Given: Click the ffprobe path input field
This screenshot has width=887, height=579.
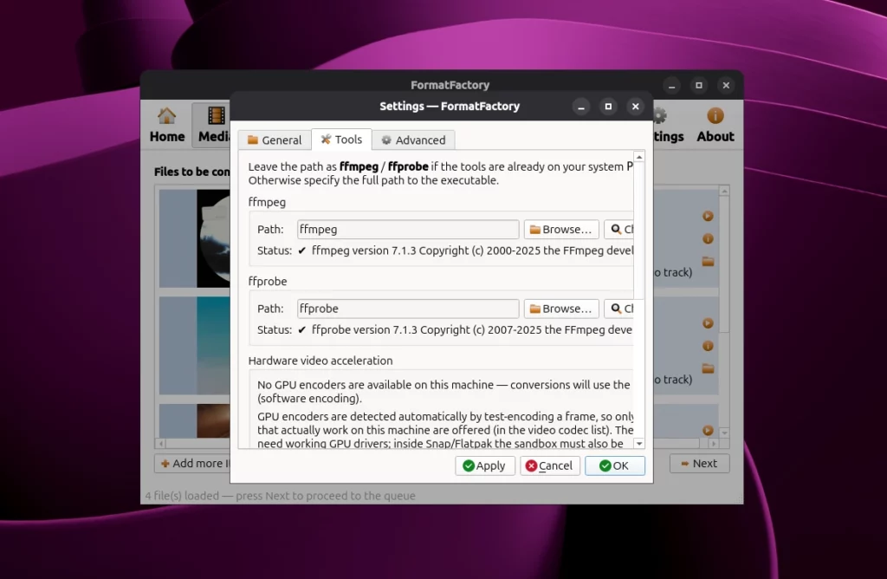Looking at the screenshot, I should click(408, 309).
